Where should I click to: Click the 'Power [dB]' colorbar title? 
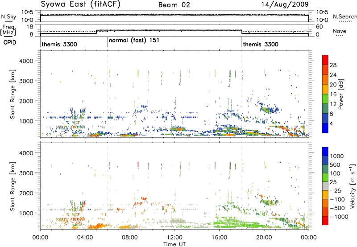coord(341,94)
